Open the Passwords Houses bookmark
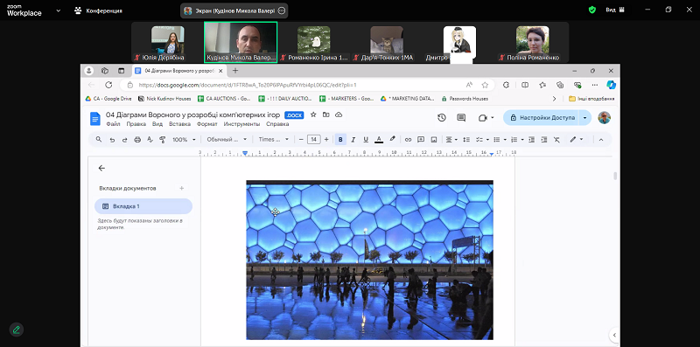 (465, 99)
